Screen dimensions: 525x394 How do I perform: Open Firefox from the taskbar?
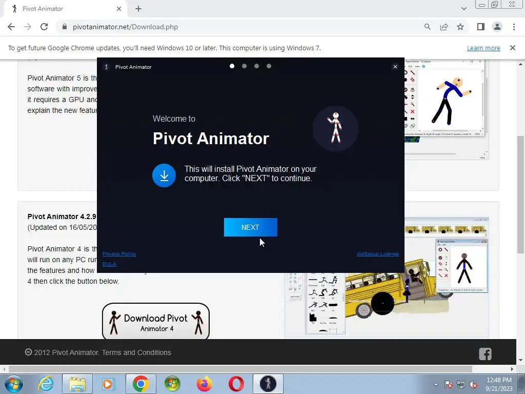204,384
